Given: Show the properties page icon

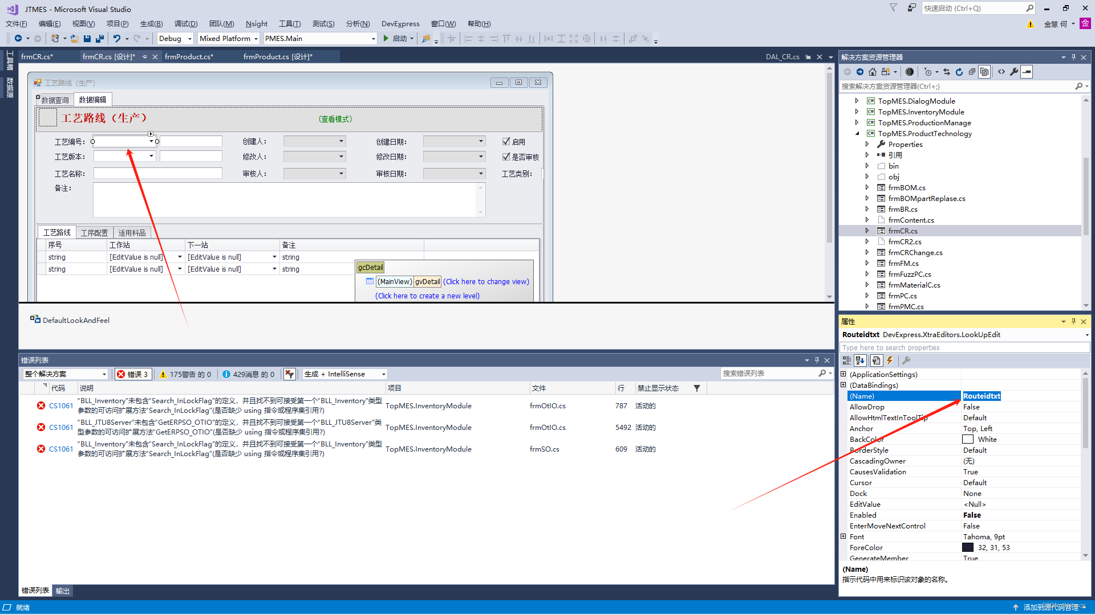Looking at the screenshot, I should [877, 360].
